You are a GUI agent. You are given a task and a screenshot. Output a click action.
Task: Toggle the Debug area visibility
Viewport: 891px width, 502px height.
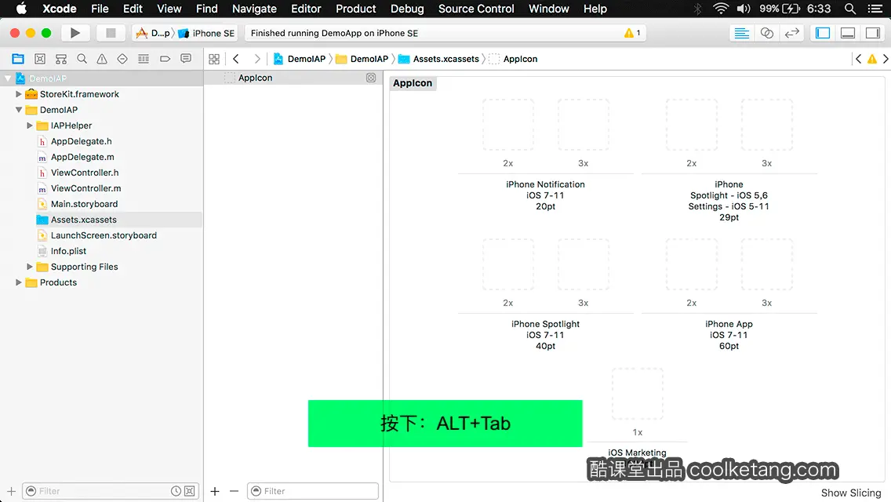(848, 33)
